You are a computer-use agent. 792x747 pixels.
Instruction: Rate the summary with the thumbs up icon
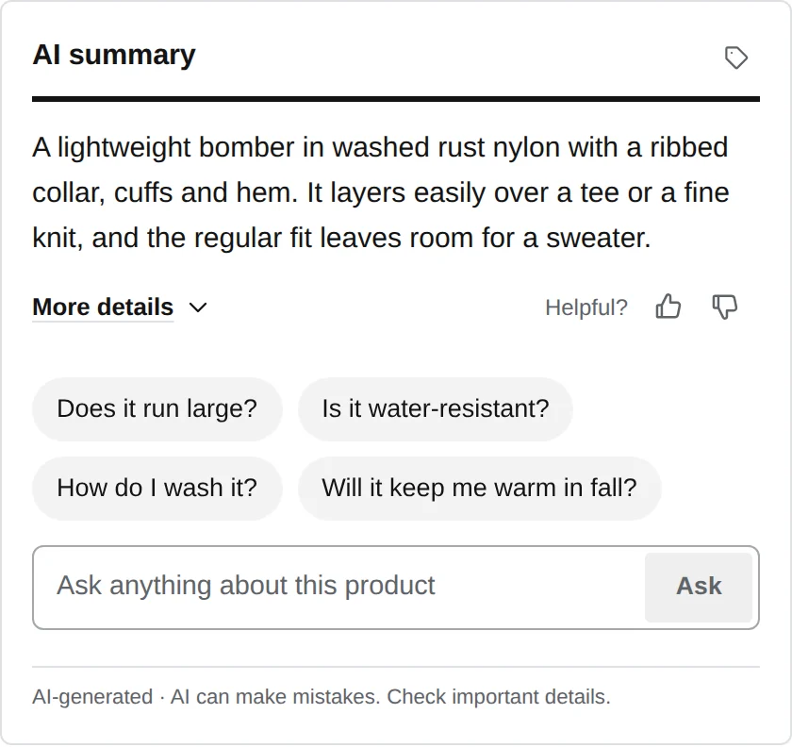tap(668, 307)
